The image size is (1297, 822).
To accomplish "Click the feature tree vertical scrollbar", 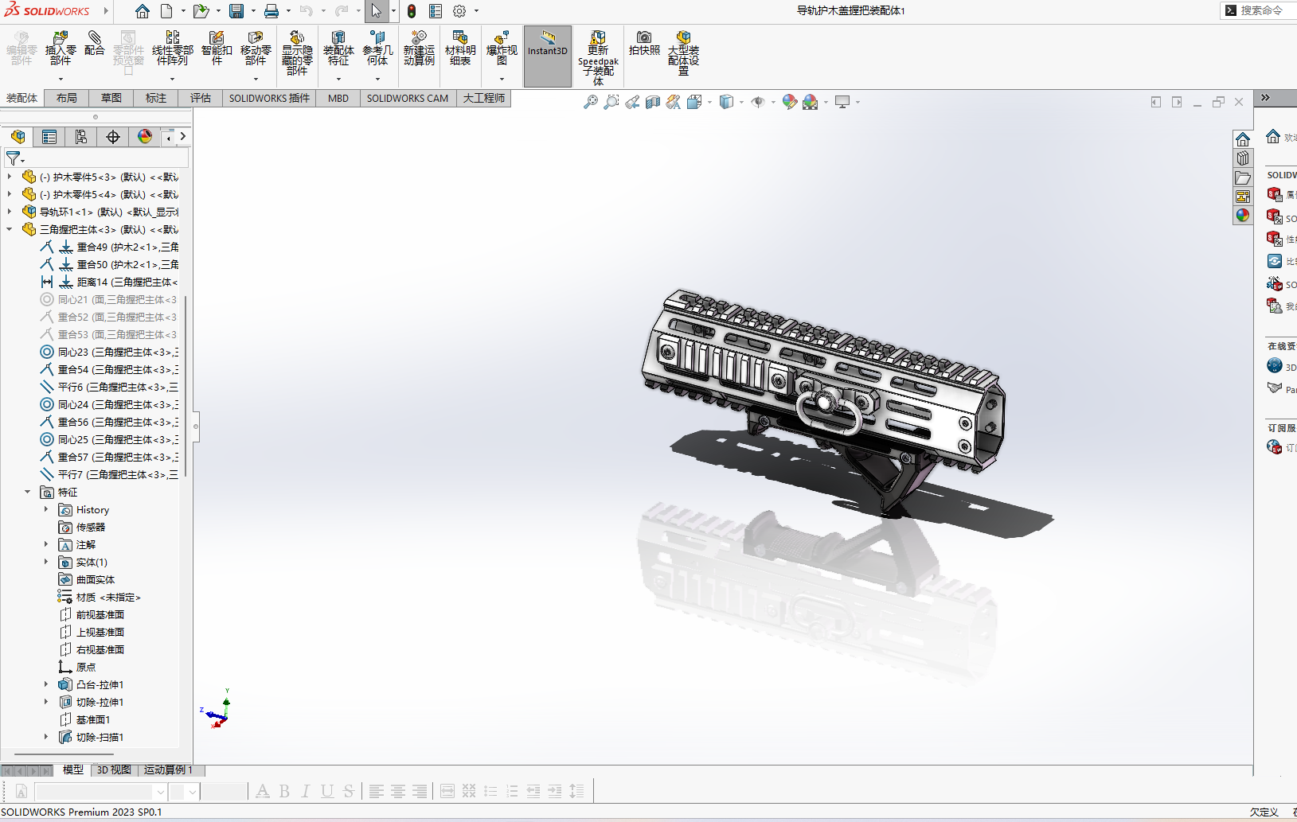I will [186, 387].
